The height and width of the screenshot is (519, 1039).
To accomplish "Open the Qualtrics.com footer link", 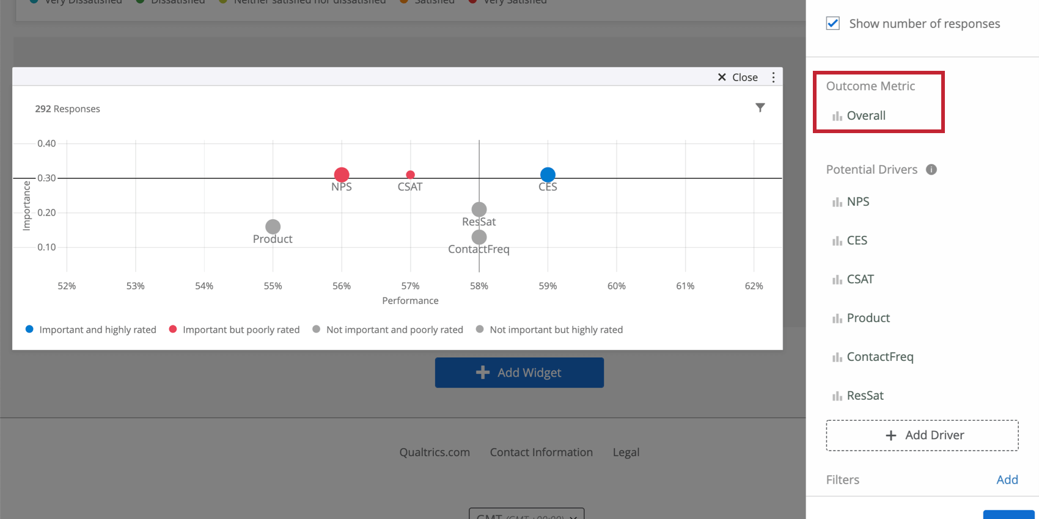I will click(435, 452).
